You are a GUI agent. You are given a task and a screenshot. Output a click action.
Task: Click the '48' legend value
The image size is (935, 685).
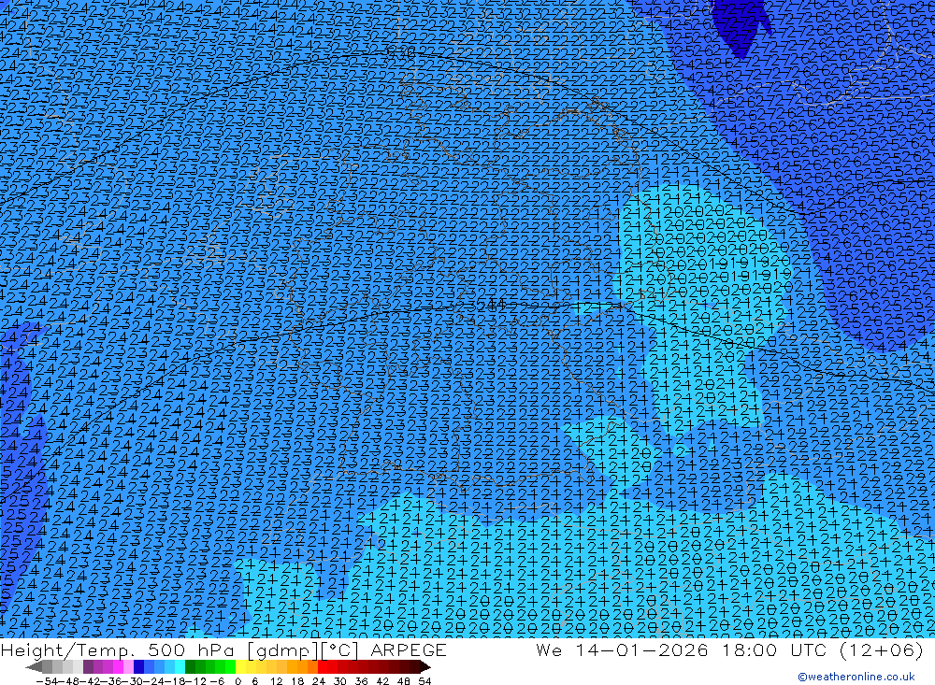pyautogui.click(x=404, y=681)
